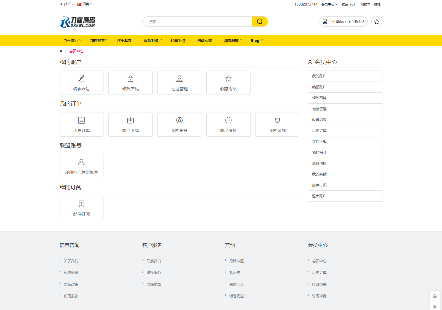Click the home breadcrumb icon
Image resolution: width=442 pixels, height=310 pixels.
pos(61,51)
